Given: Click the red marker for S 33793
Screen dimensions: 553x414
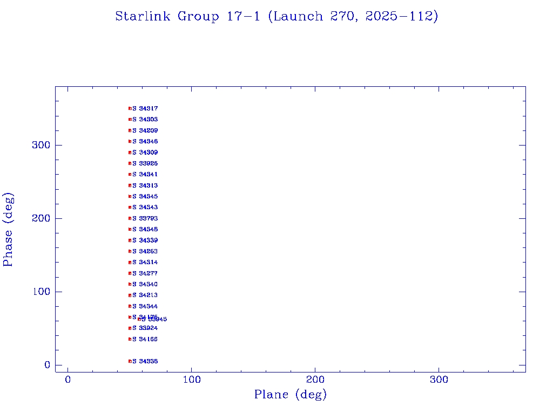Looking at the screenshot, I should click(130, 218).
